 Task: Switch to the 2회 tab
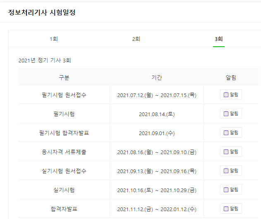pyautogui.click(x=136, y=39)
